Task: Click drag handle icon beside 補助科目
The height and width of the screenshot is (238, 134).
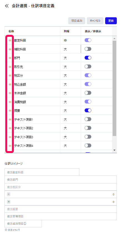Action: [10, 49]
